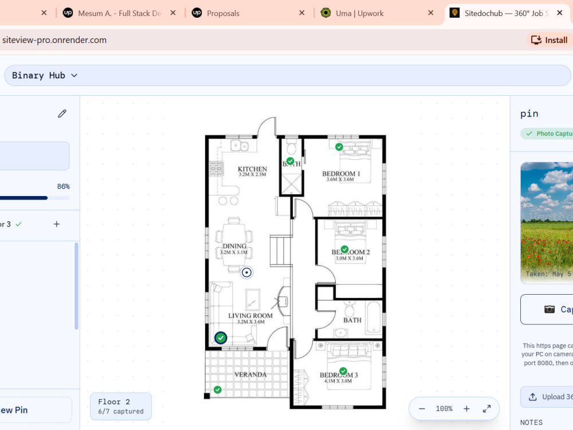This screenshot has height=430, width=573.
Task: Open the captured 360 photo thumbnail
Action: pos(547,222)
